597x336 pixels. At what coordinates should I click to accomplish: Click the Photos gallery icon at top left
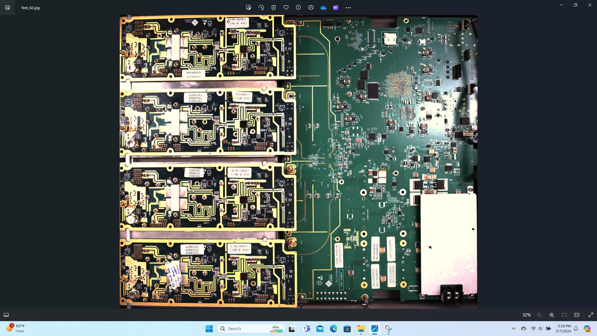(7, 7)
